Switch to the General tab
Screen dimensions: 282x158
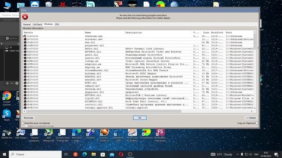click(26, 25)
